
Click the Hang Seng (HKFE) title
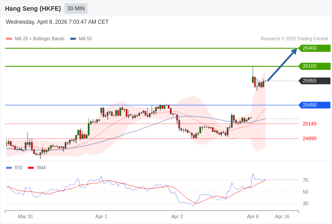point(33,9)
